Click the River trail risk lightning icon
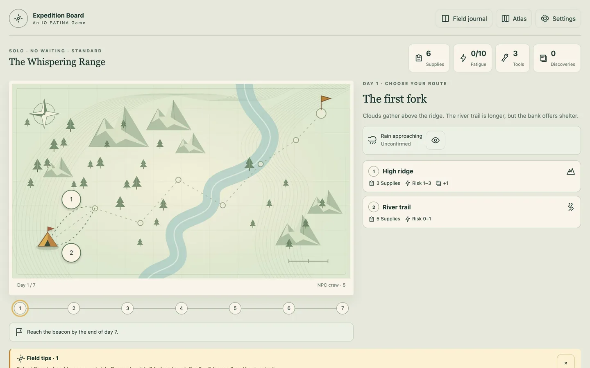 point(408,219)
